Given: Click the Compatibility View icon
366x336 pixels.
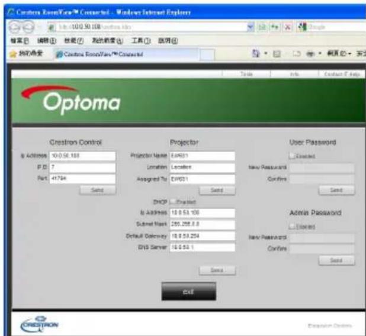Looking at the screenshot, I should [262, 27].
